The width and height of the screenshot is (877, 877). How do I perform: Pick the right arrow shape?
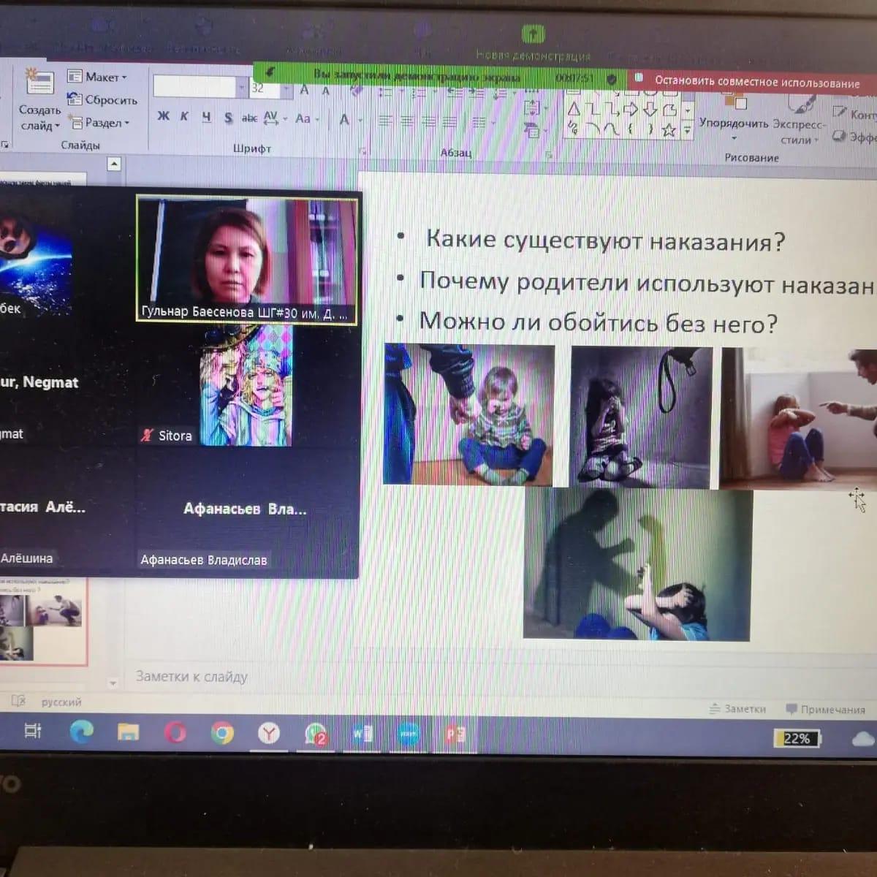pos(631,110)
